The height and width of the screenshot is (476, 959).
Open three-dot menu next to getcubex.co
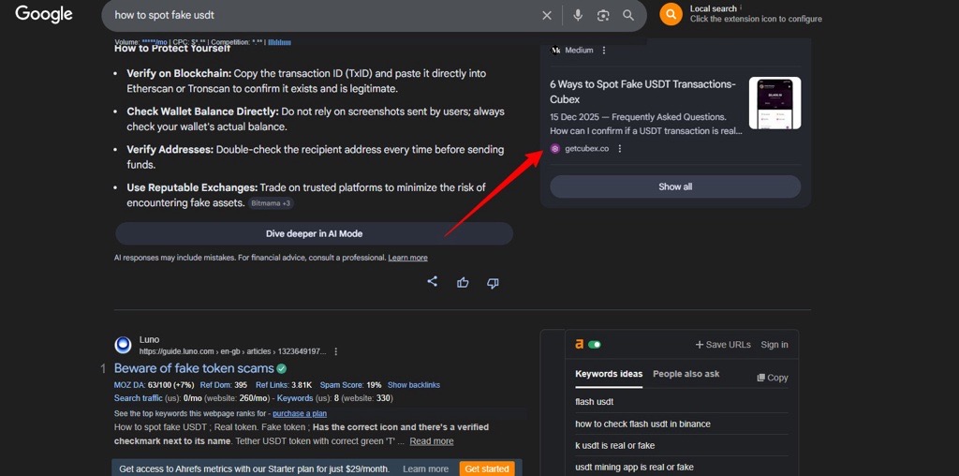pyautogui.click(x=620, y=149)
